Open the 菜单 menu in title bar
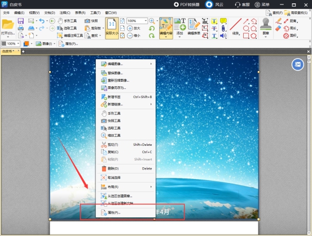Image resolution: width=312 pixels, height=236 pixels. coord(262,5)
